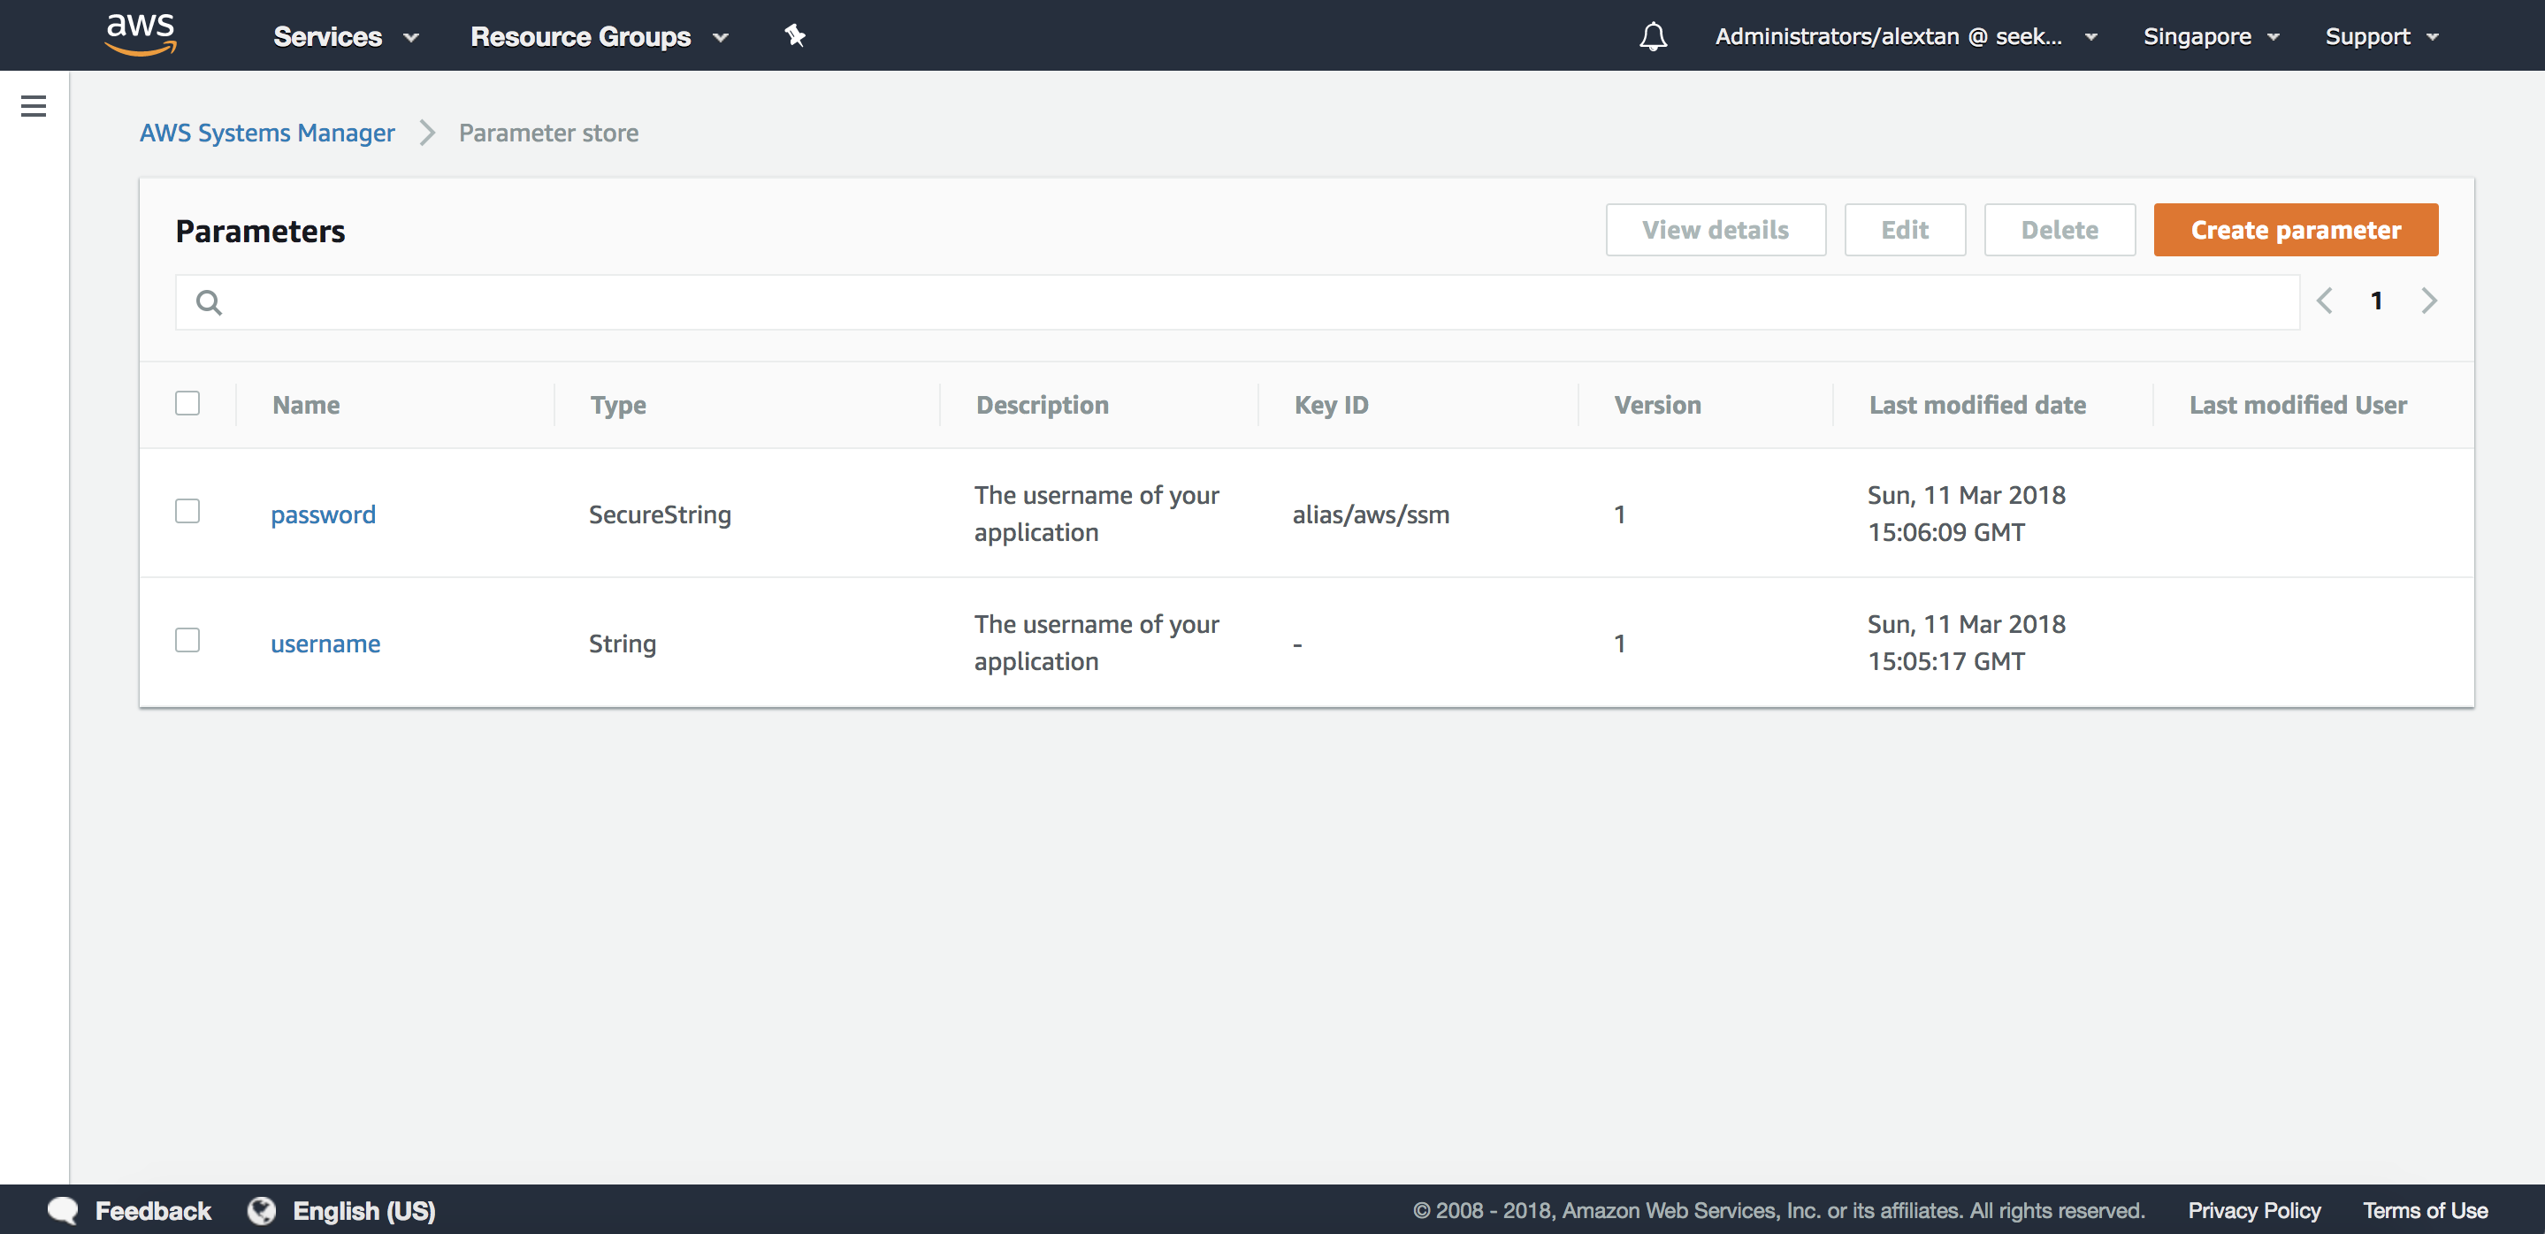Click the search magnifier icon
2545x1234 pixels.
[209, 302]
